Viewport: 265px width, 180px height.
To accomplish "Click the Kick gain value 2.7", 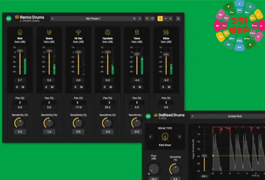I will click(x=20, y=80).
